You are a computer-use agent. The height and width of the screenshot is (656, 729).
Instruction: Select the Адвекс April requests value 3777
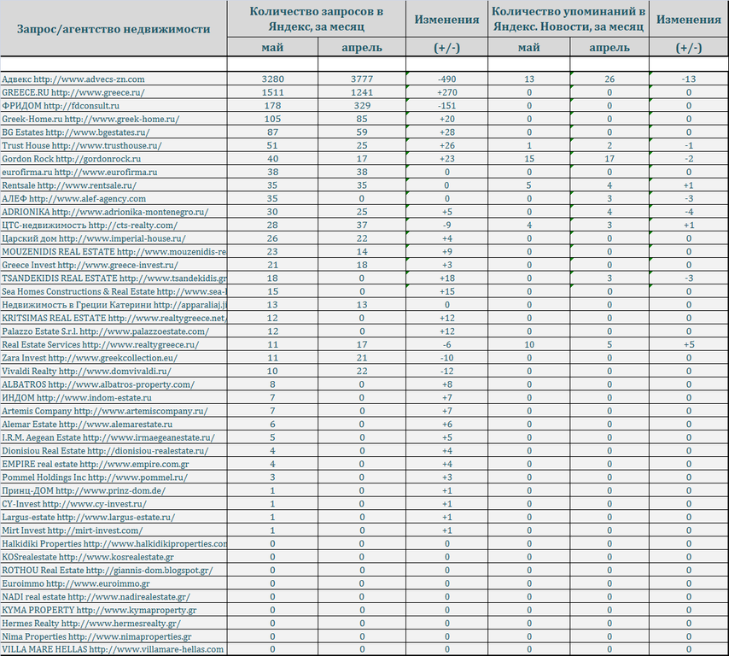362,79
